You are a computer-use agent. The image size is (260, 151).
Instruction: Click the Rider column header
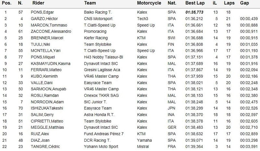(38, 3)
